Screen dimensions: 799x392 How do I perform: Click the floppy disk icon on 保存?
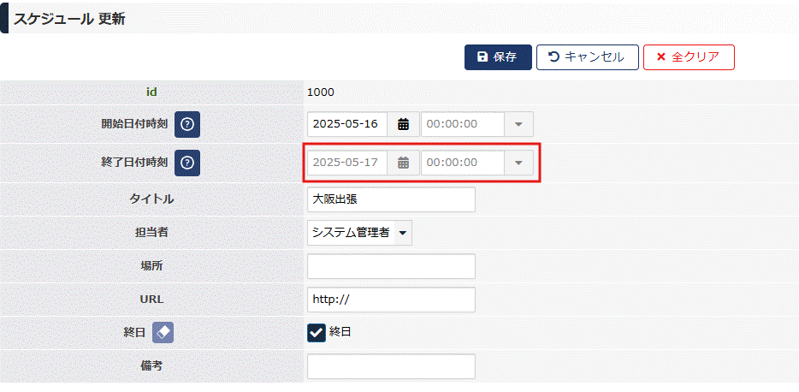pyautogui.click(x=482, y=57)
